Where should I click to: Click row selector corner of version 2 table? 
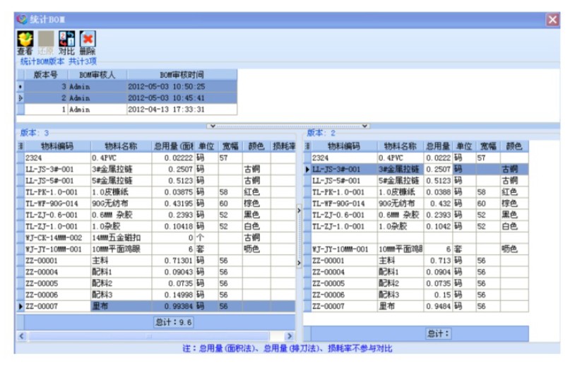307,146
